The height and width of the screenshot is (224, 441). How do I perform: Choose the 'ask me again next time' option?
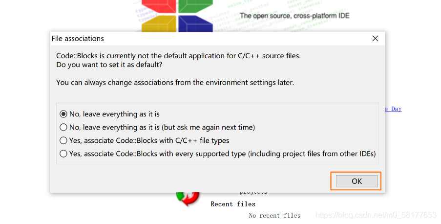coord(63,127)
